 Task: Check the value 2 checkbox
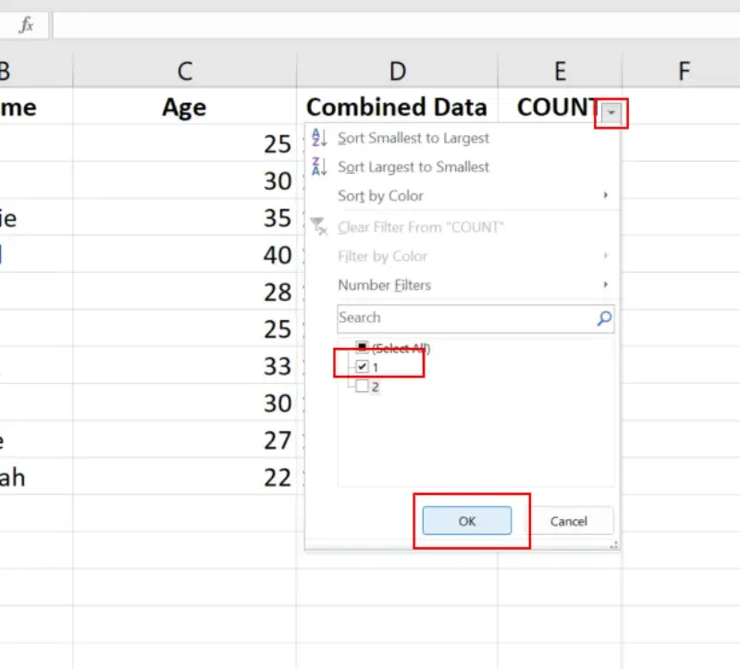363,387
